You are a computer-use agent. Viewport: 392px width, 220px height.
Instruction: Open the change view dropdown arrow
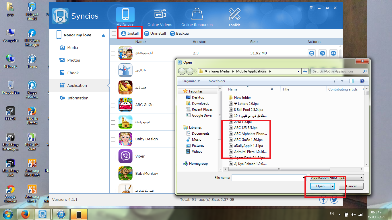pos(342,81)
